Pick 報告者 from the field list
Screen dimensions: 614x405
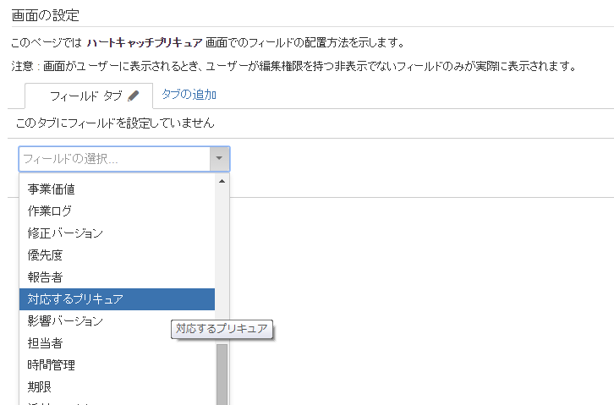point(117,277)
